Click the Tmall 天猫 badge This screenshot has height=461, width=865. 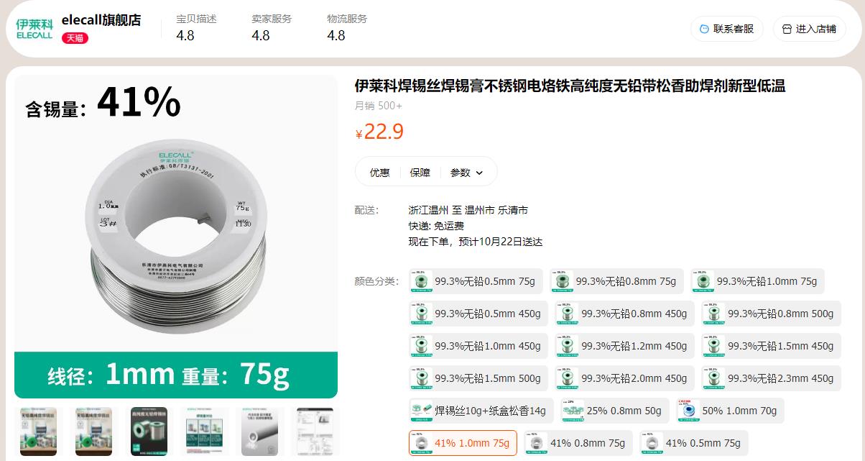tap(75, 38)
